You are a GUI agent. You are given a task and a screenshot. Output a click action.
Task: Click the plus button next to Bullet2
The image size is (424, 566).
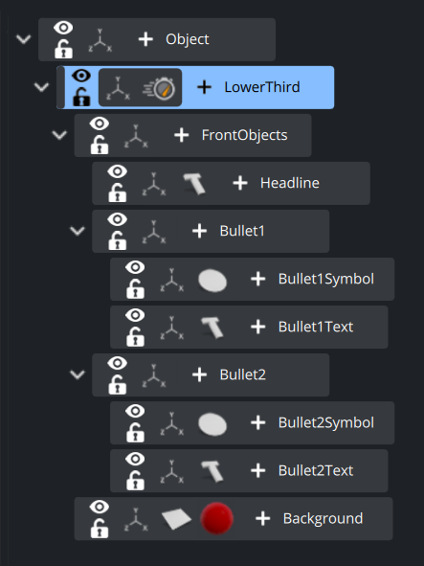point(199,374)
